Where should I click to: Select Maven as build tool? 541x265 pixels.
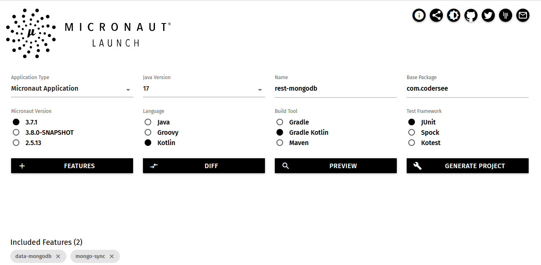click(x=280, y=143)
